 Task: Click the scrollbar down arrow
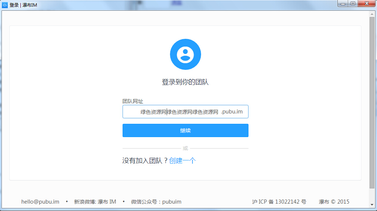(x=372, y=204)
